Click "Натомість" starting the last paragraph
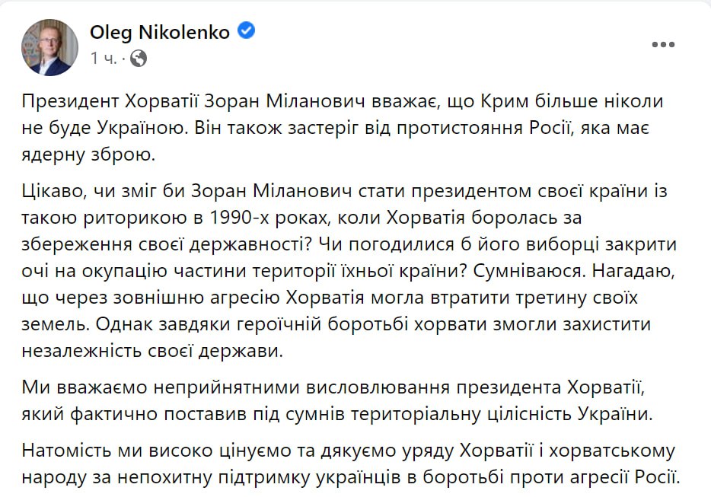 click(x=66, y=452)
